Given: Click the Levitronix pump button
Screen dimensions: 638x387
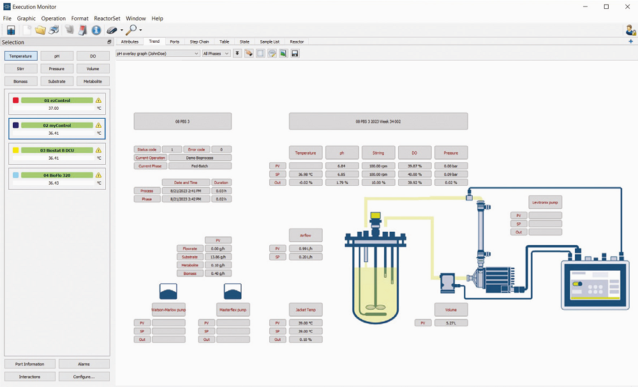Looking at the screenshot, I should [x=545, y=202].
